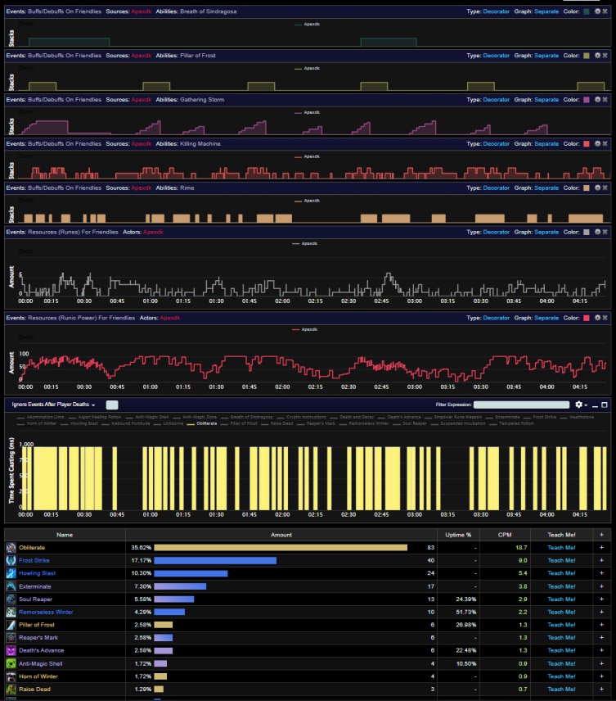The image size is (616, 701).
Task: Toggle the box beside Ignore Events After Player Deaths
Action: (x=112, y=405)
